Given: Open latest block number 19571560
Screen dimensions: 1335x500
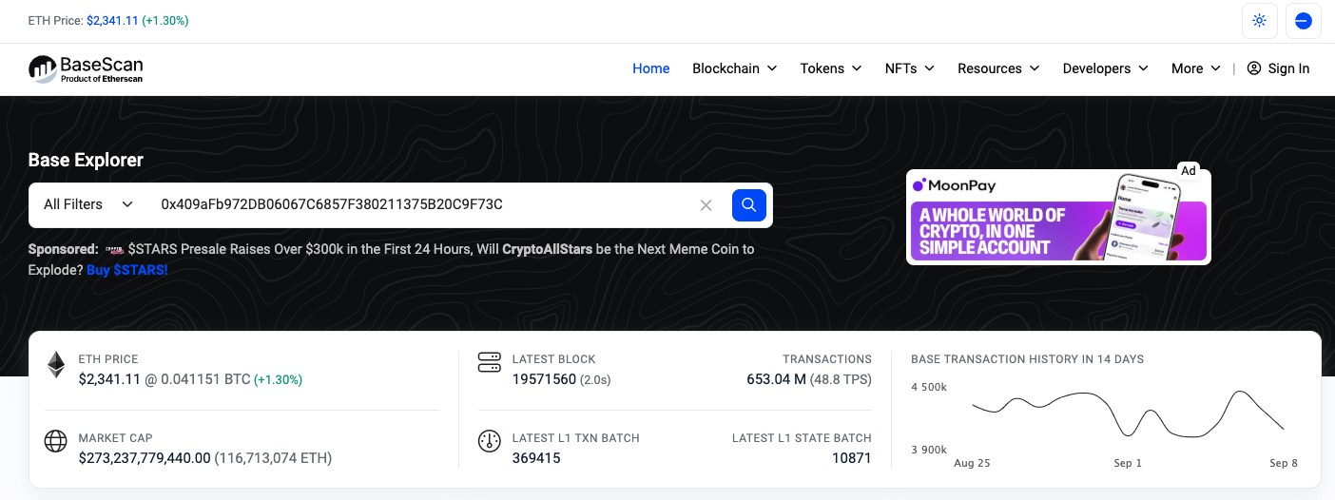Looking at the screenshot, I should tap(544, 379).
